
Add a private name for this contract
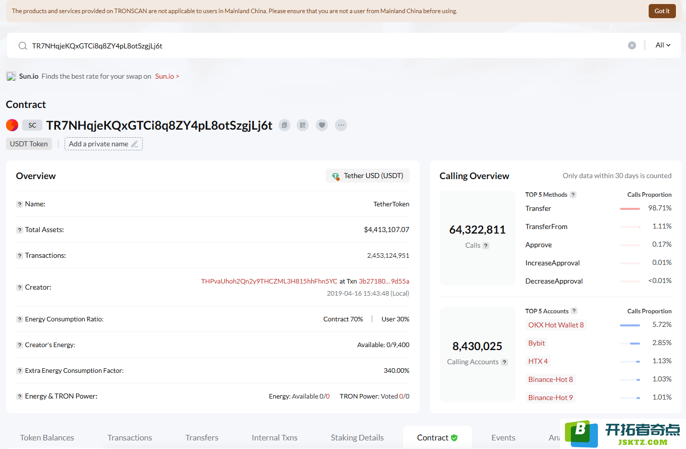[x=103, y=144]
